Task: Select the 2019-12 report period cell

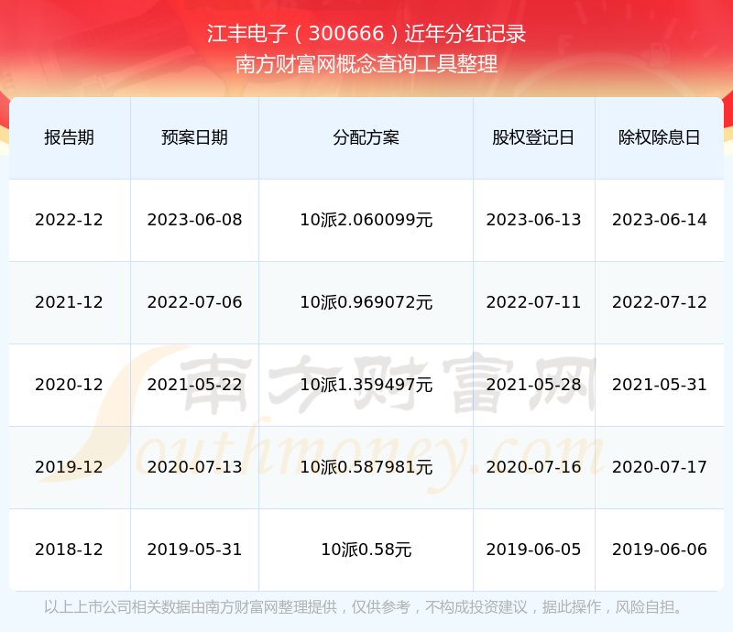Action: (x=70, y=466)
